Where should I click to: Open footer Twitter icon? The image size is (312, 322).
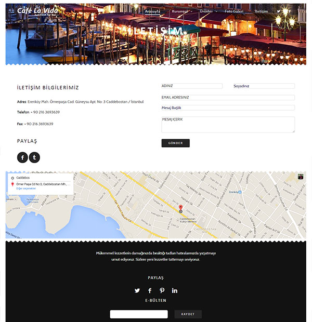coord(137,290)
